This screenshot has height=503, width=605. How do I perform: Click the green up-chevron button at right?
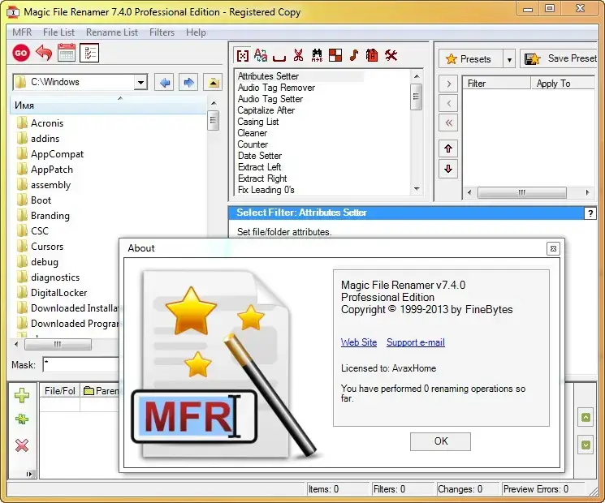click(586, 418)
